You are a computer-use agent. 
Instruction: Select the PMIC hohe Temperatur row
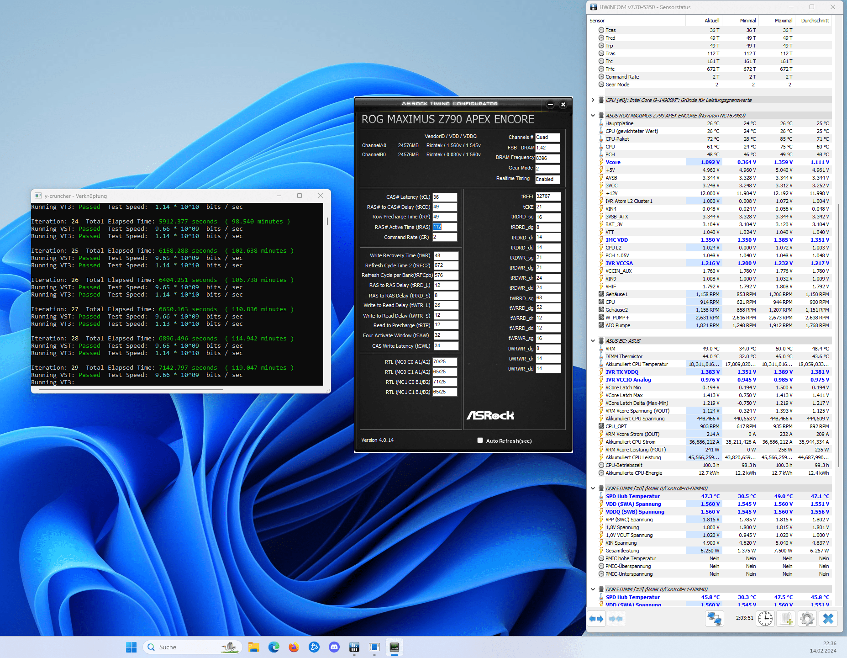[x=715, y=558]
